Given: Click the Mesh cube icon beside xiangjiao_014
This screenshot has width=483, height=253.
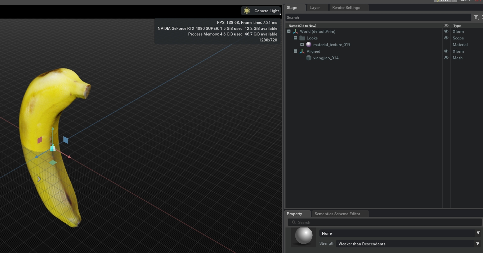Looking at the screenshot, I should coord(309,58).
